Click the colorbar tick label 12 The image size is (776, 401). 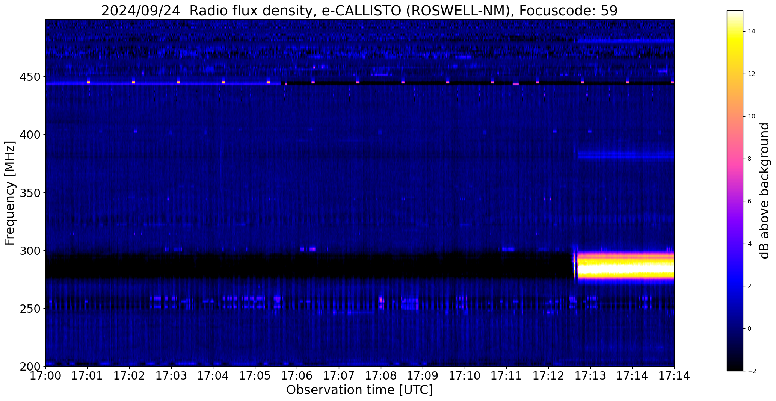coord(752,74)
